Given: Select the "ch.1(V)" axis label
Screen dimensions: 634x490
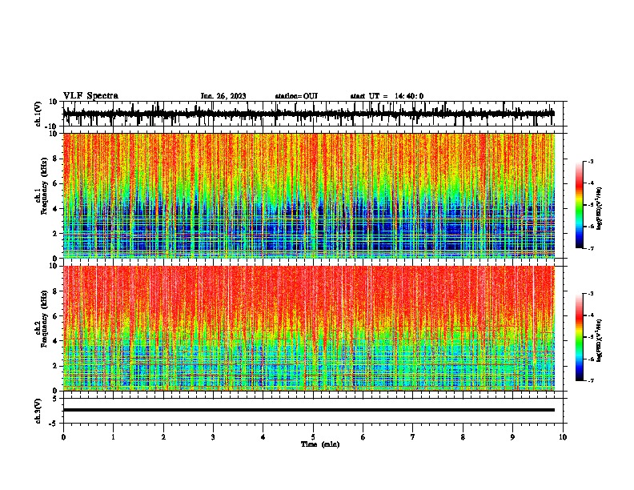Looking at the screenshot, I should point(38,114).
